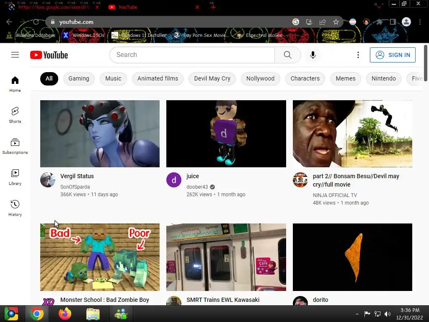Open the Monster School Minecraft thumbnail
The height and width of the screenshot is (322, 429).
point(100,257)
